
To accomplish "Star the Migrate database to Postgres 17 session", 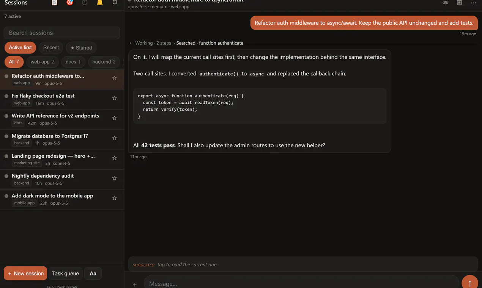I will 114,138.
